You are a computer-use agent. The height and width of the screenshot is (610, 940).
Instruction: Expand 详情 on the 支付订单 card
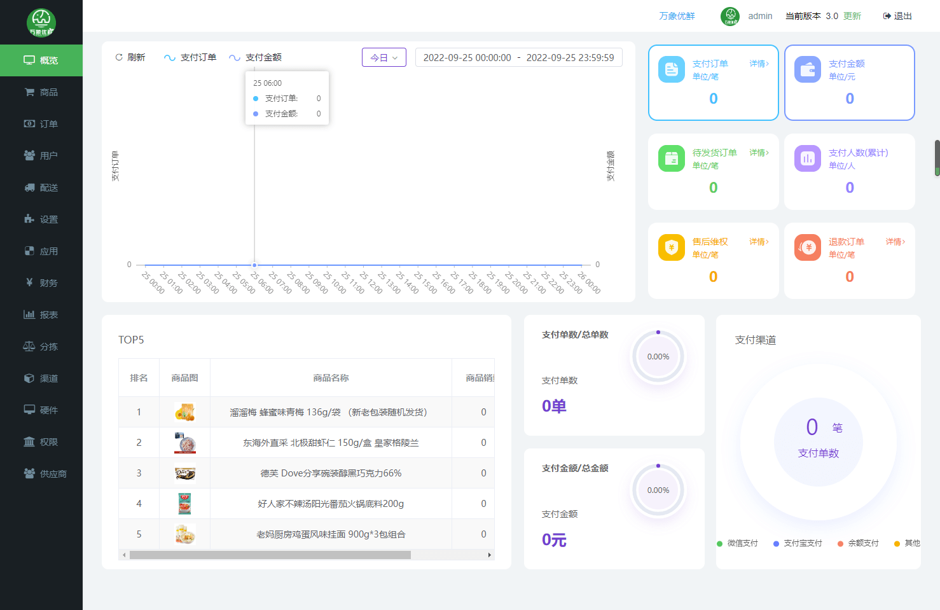(x=759, y=64)
